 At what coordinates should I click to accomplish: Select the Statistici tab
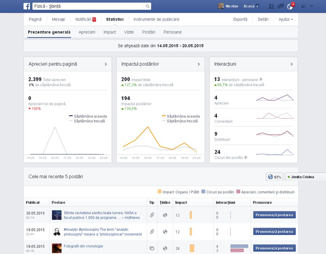coord(115,19)
